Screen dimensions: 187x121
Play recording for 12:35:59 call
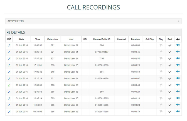[x=178, y=85]
